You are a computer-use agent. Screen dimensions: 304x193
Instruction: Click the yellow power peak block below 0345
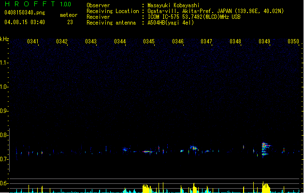pos(147,189)
